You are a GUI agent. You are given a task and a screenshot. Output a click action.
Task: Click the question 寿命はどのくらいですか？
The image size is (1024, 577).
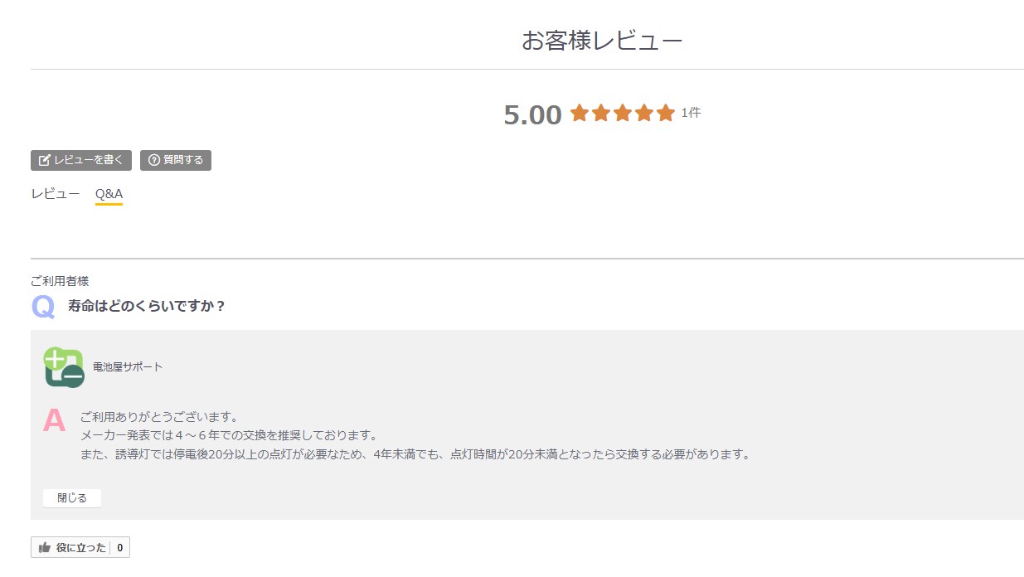147,306
